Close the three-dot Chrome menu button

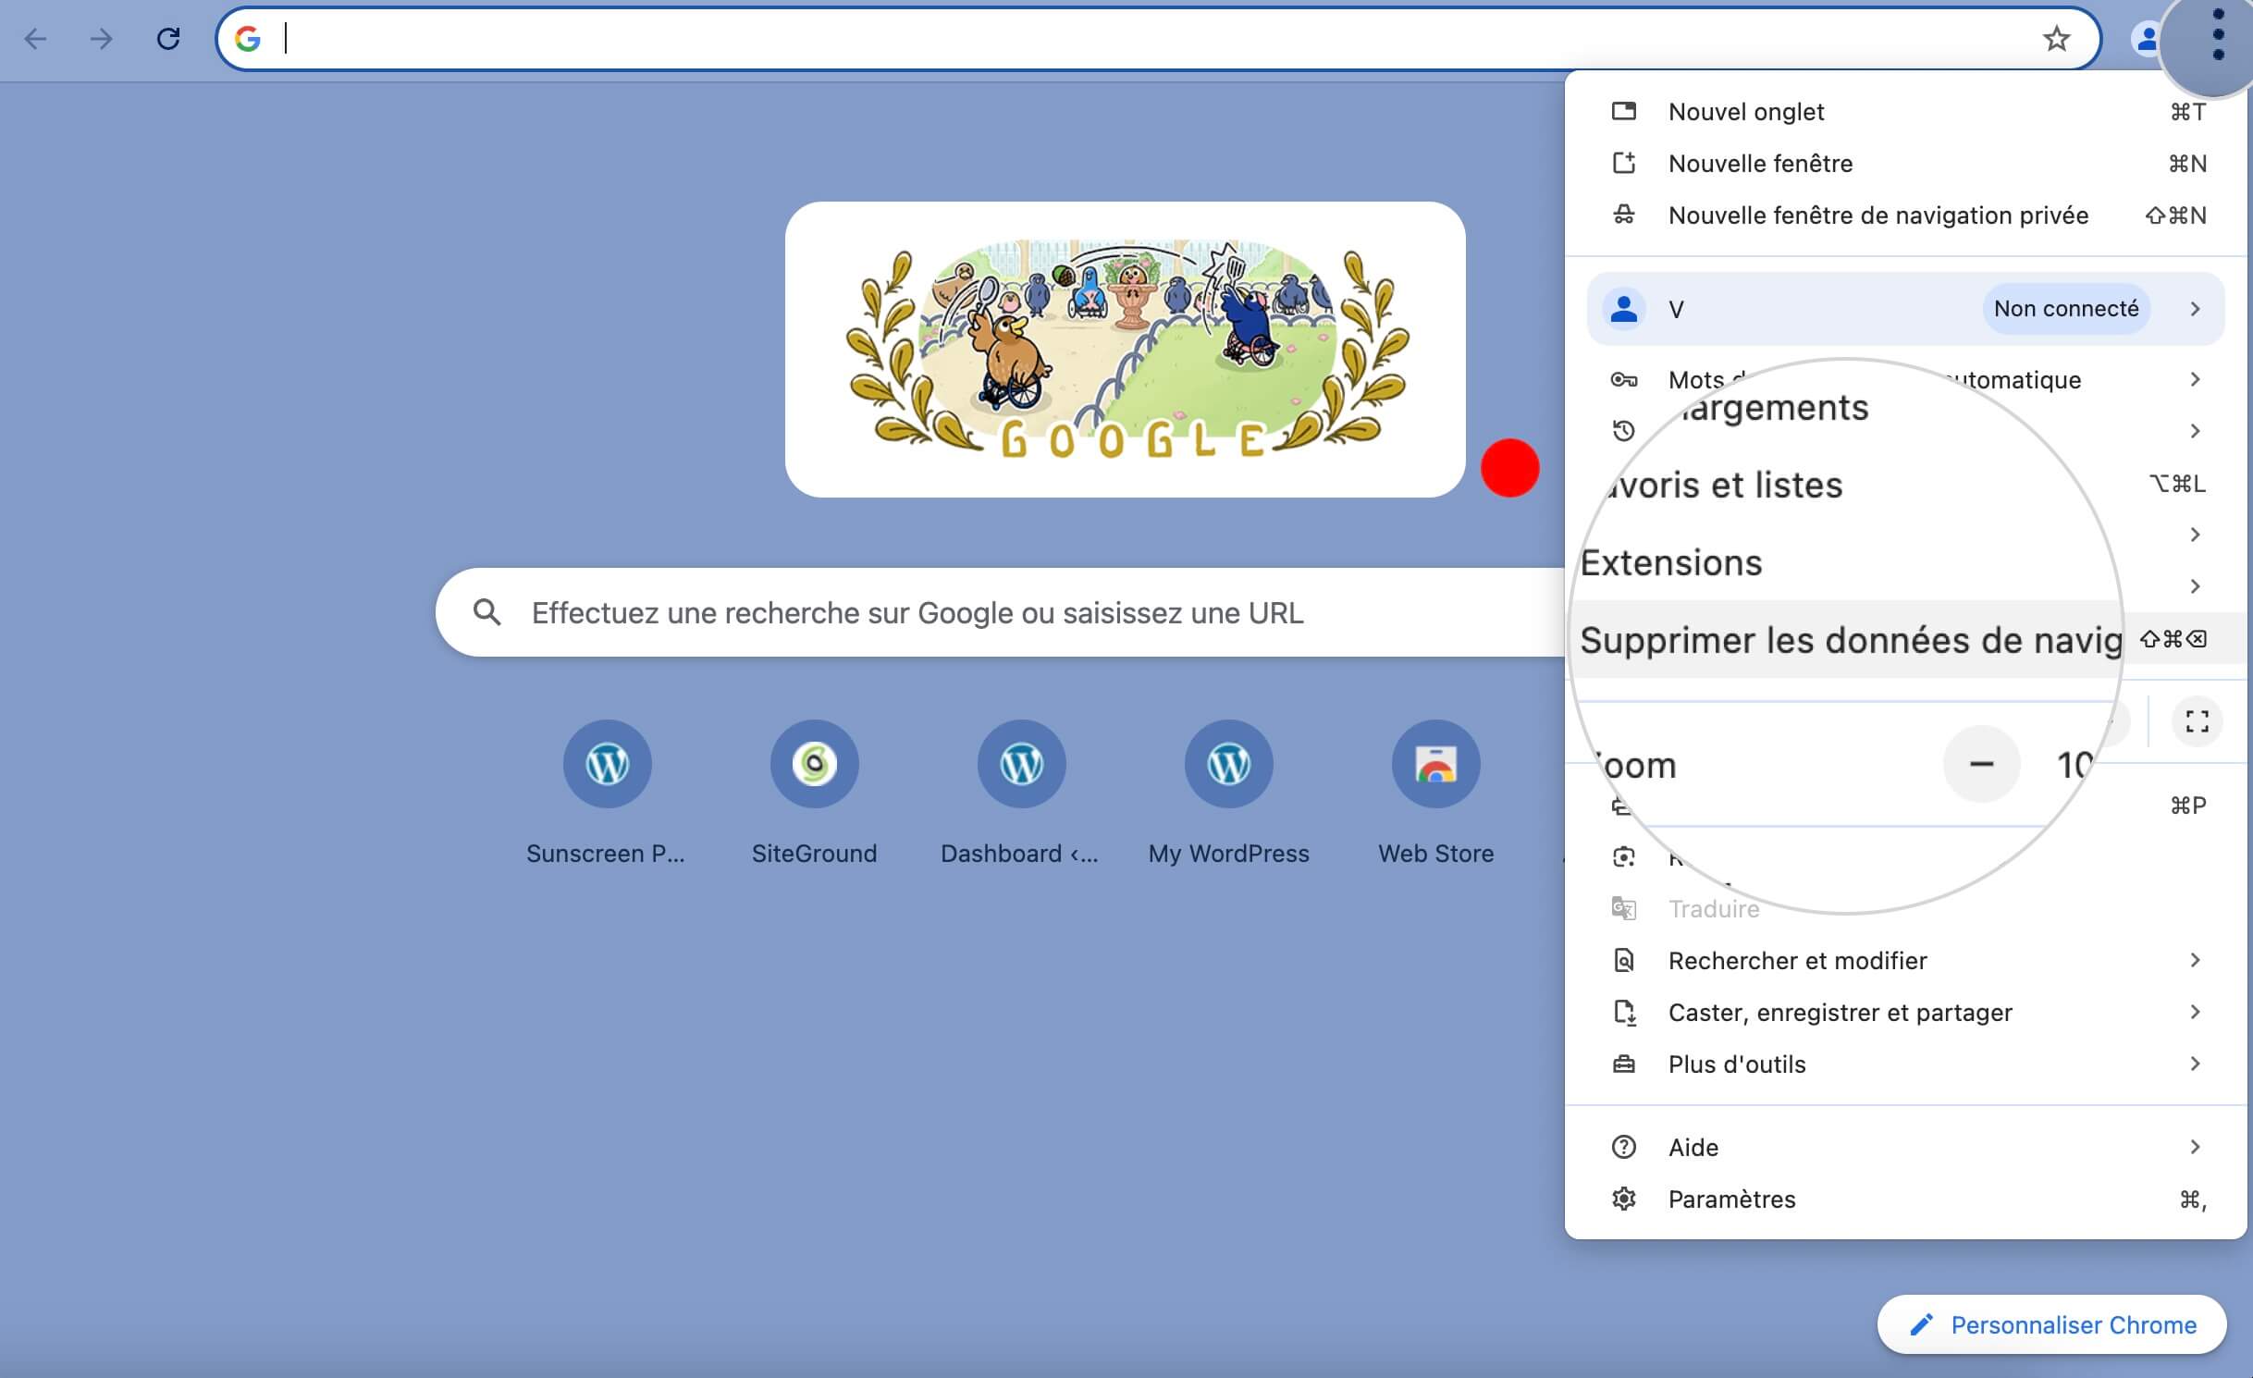click(2218, 35)
